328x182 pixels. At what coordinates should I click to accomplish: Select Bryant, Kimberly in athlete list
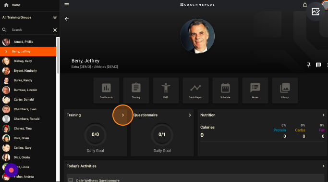[x=28, y=71]
